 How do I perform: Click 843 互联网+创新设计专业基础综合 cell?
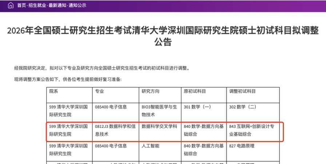pos(253,132)
